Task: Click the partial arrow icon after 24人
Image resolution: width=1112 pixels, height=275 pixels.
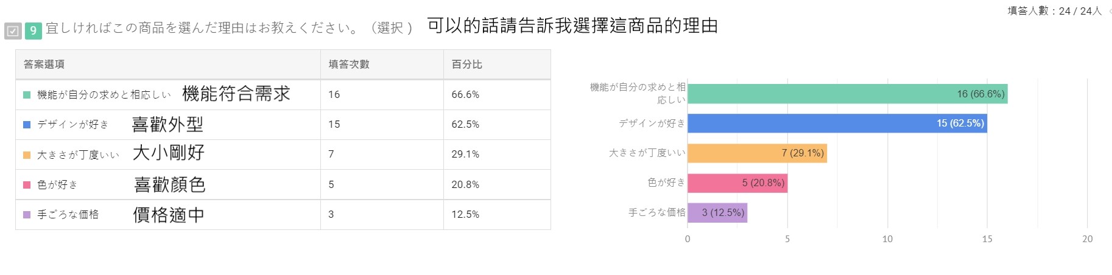Action: pos(1109,11)
